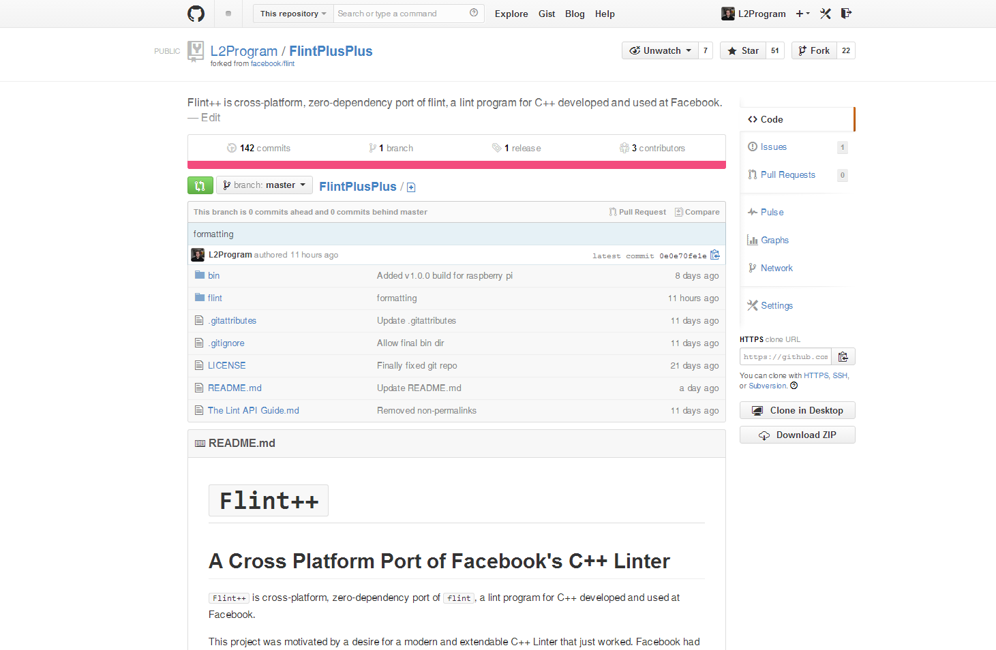Open 'Added v1.0.0 build for raspberry pi' commit
The image size is (996, 650).
point(444,275)
